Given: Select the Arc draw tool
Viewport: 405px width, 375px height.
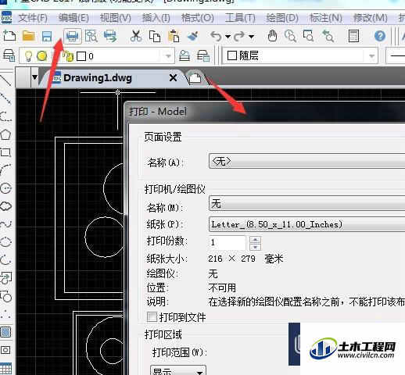Looking at the screenshot, I should click(x=5, y=170).
